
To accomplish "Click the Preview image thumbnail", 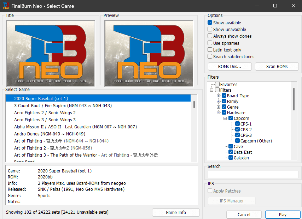I will pos(149,53).
